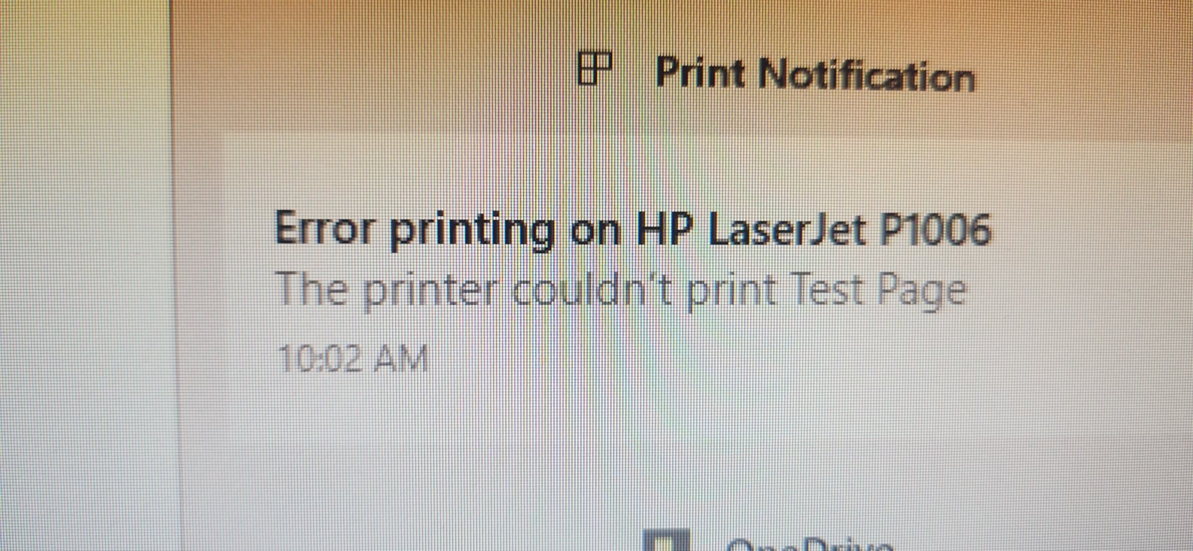Click 'The printer couldn't print Test Page' message
Image resolution: width=1193 pixels, height=551 pixels.
pyautogui.click(x=621, y=291)
